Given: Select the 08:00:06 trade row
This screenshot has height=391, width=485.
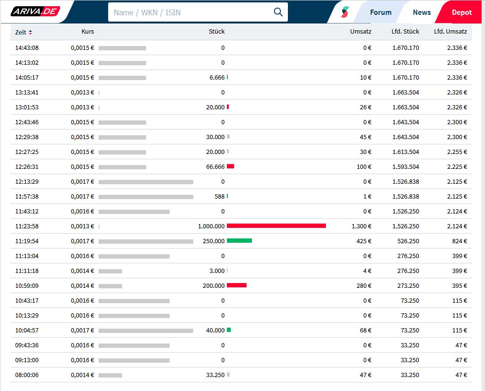Looking at the screenshot, I should click(240, 375).
